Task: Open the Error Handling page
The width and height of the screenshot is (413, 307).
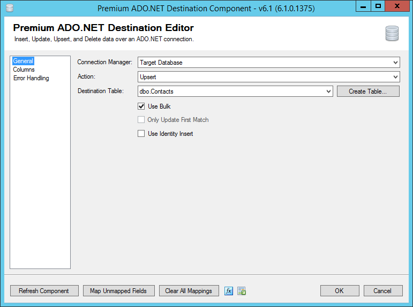Action: tap(31, 78)
